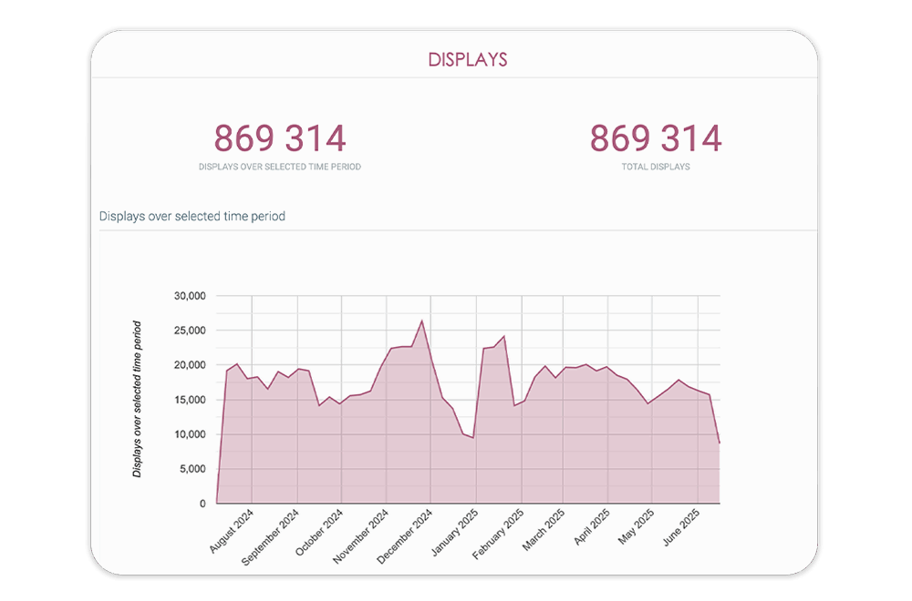Click the 'Displays over selected time period' section heading
The width and height of the screenshot is (912, 601).
click(x=192, y=217)
